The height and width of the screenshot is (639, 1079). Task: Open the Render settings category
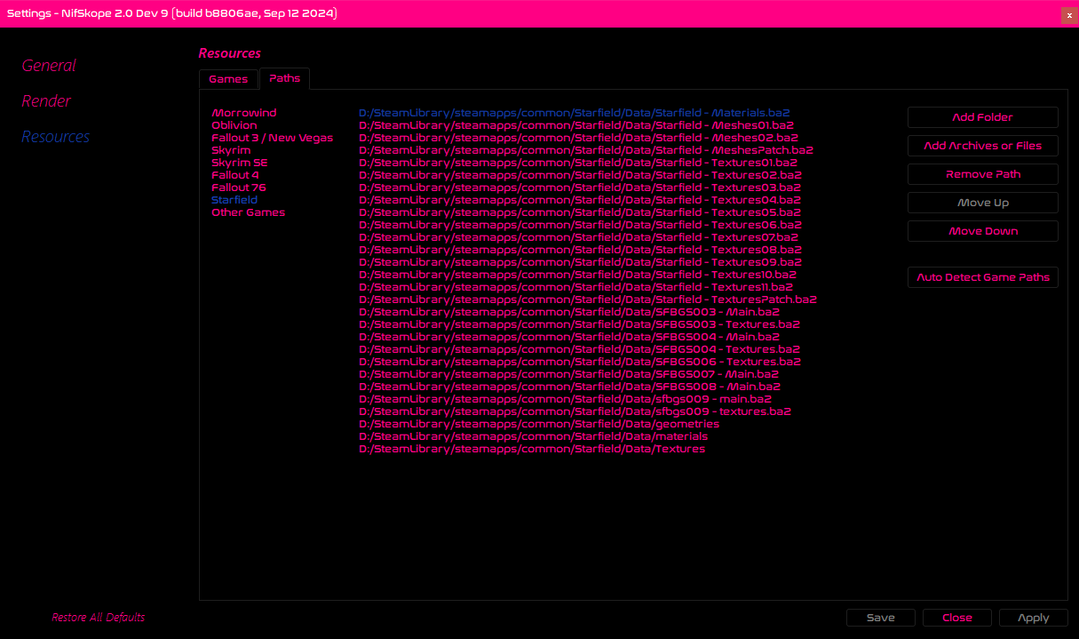(x=46, y=100)
